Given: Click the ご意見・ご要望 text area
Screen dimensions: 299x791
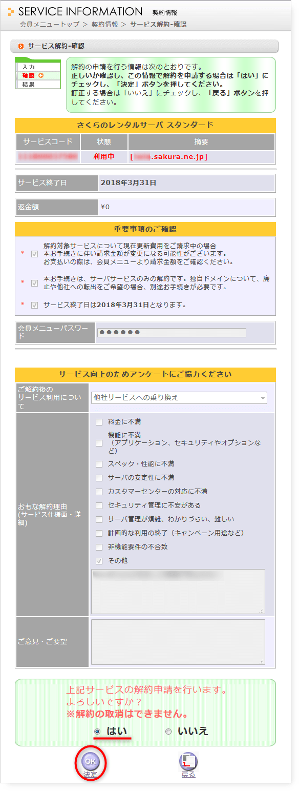Looking at the screenshot, I should point(178,642).
